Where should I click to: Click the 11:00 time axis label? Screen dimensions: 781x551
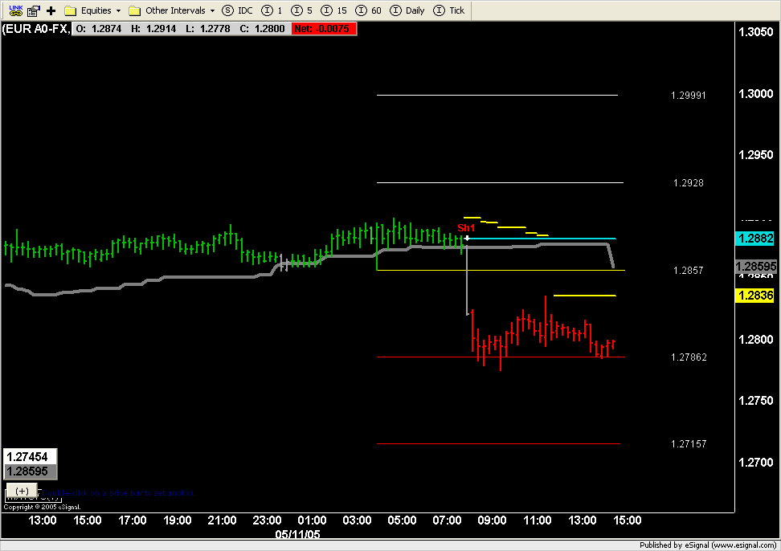[538, 520]
